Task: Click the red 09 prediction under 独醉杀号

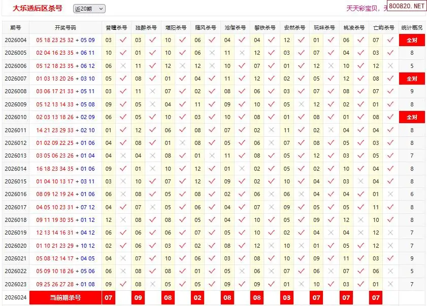Action: [x=138, y=298]
